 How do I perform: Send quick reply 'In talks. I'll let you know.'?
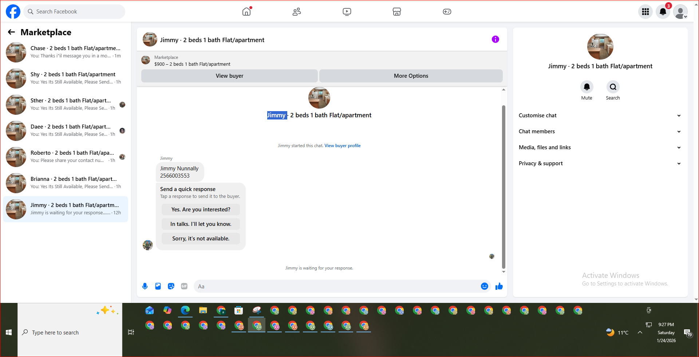(x=201, y=224)
